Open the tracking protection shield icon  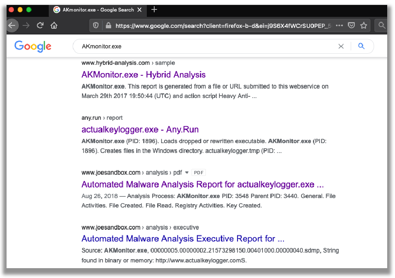pyautogui.click(x=96, y=25)
